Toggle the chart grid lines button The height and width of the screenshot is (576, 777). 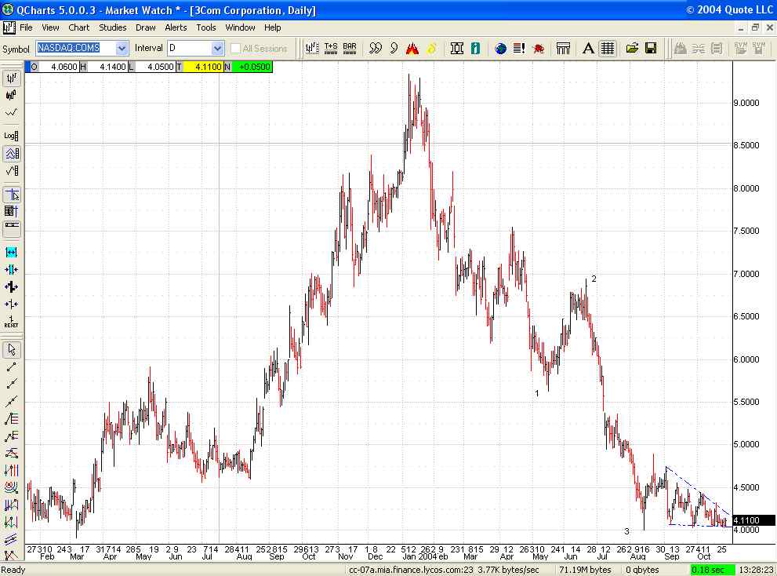(607, 48)
